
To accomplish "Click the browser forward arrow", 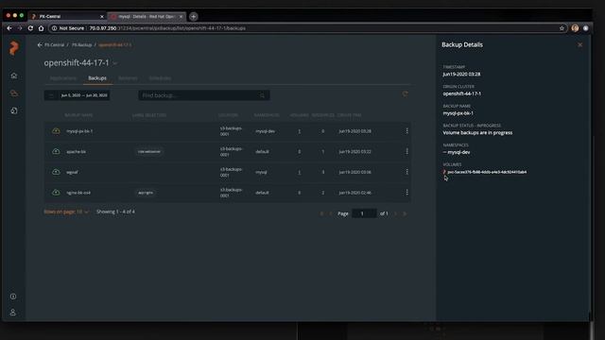I will click(x=20, y=28).
